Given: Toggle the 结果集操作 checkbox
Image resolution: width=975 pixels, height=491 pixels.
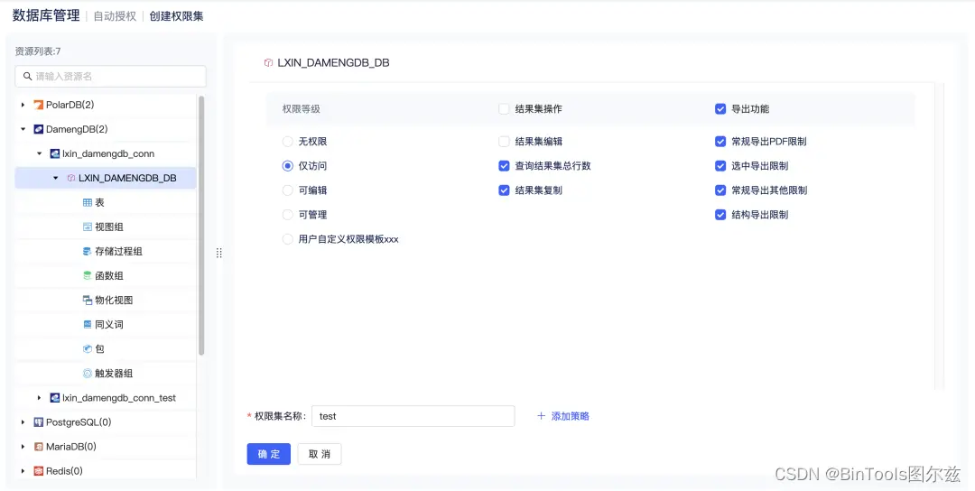Looking at the screenshot, I should click(505, 109).
